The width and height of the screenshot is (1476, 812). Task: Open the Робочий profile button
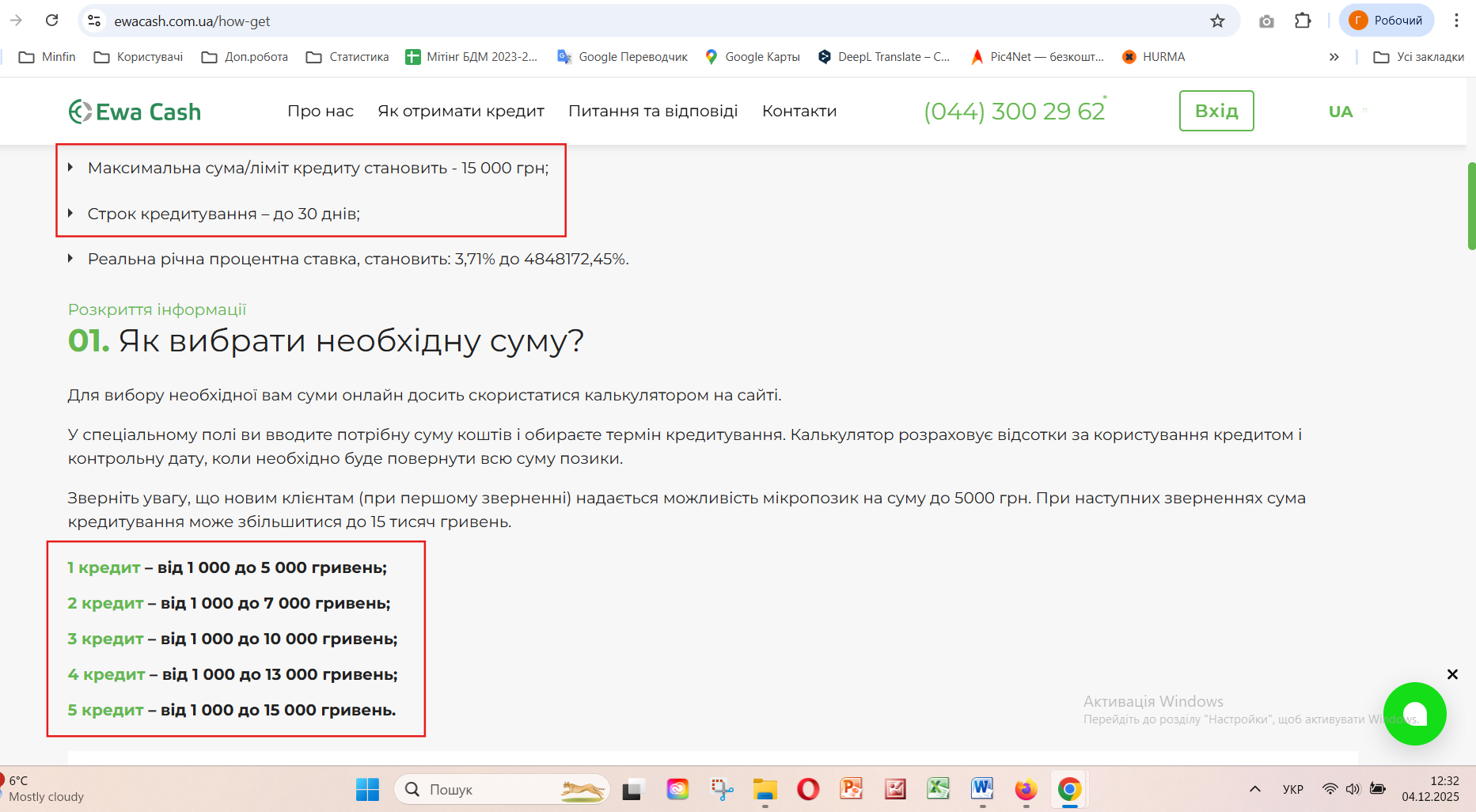(1387, 21)
